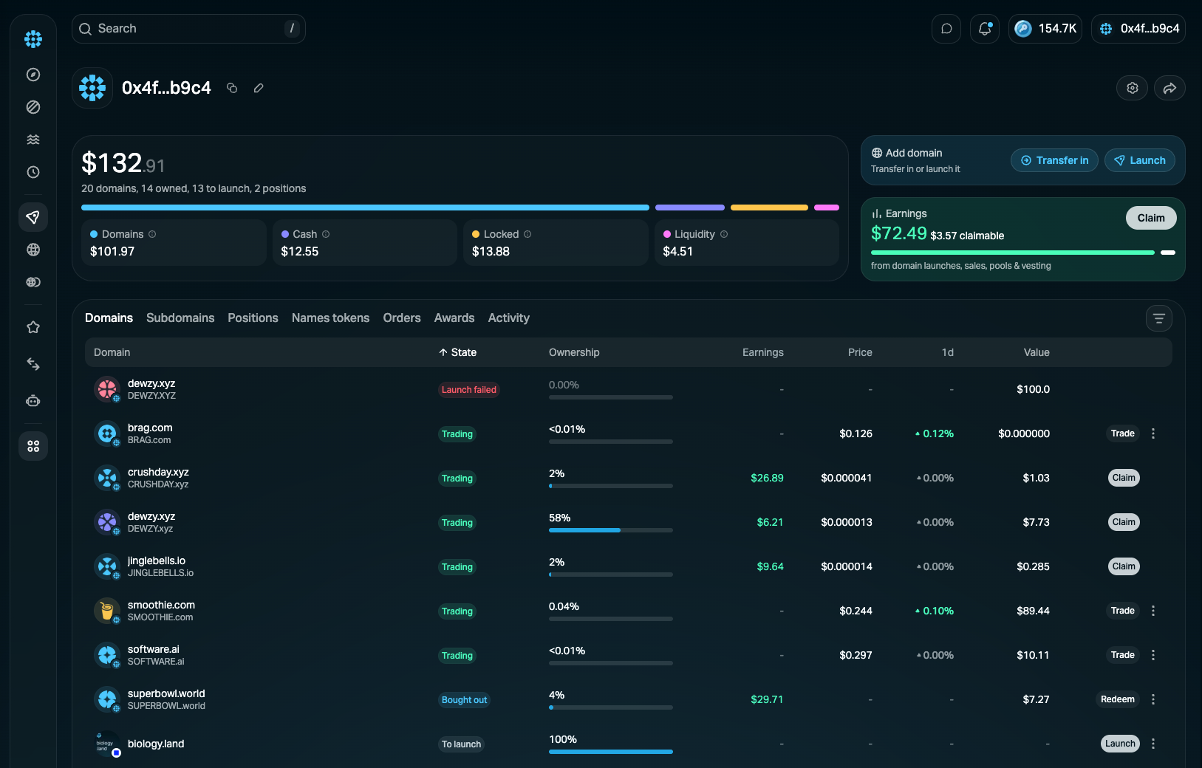Open the coins icon in sidebar

[x=33, y=282]
